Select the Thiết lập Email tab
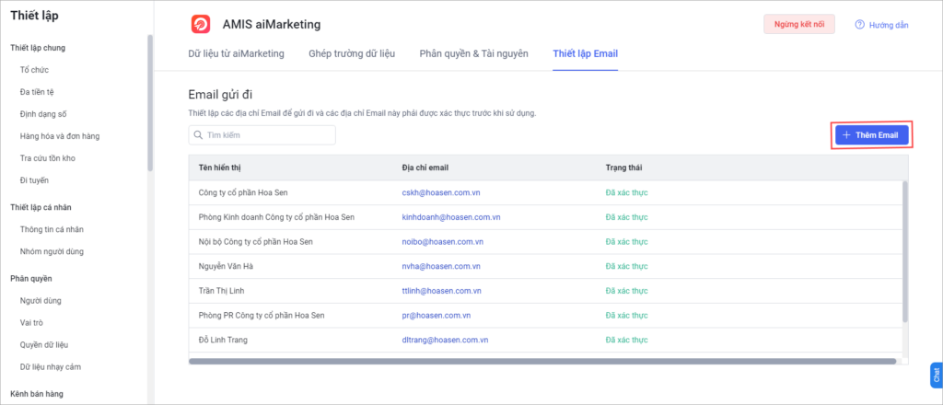Viewport: 943px width, 405px height. (585, 53)
